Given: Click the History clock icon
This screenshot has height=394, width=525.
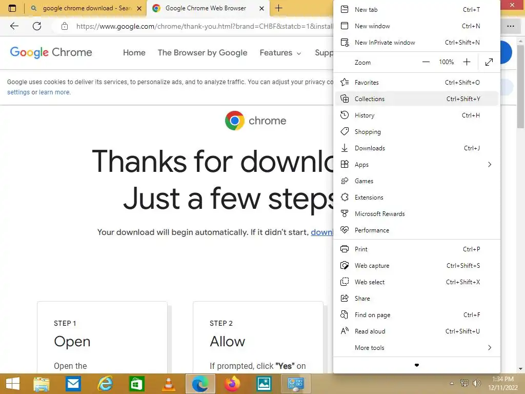Looking at the screenshot, I should (345, 115).
